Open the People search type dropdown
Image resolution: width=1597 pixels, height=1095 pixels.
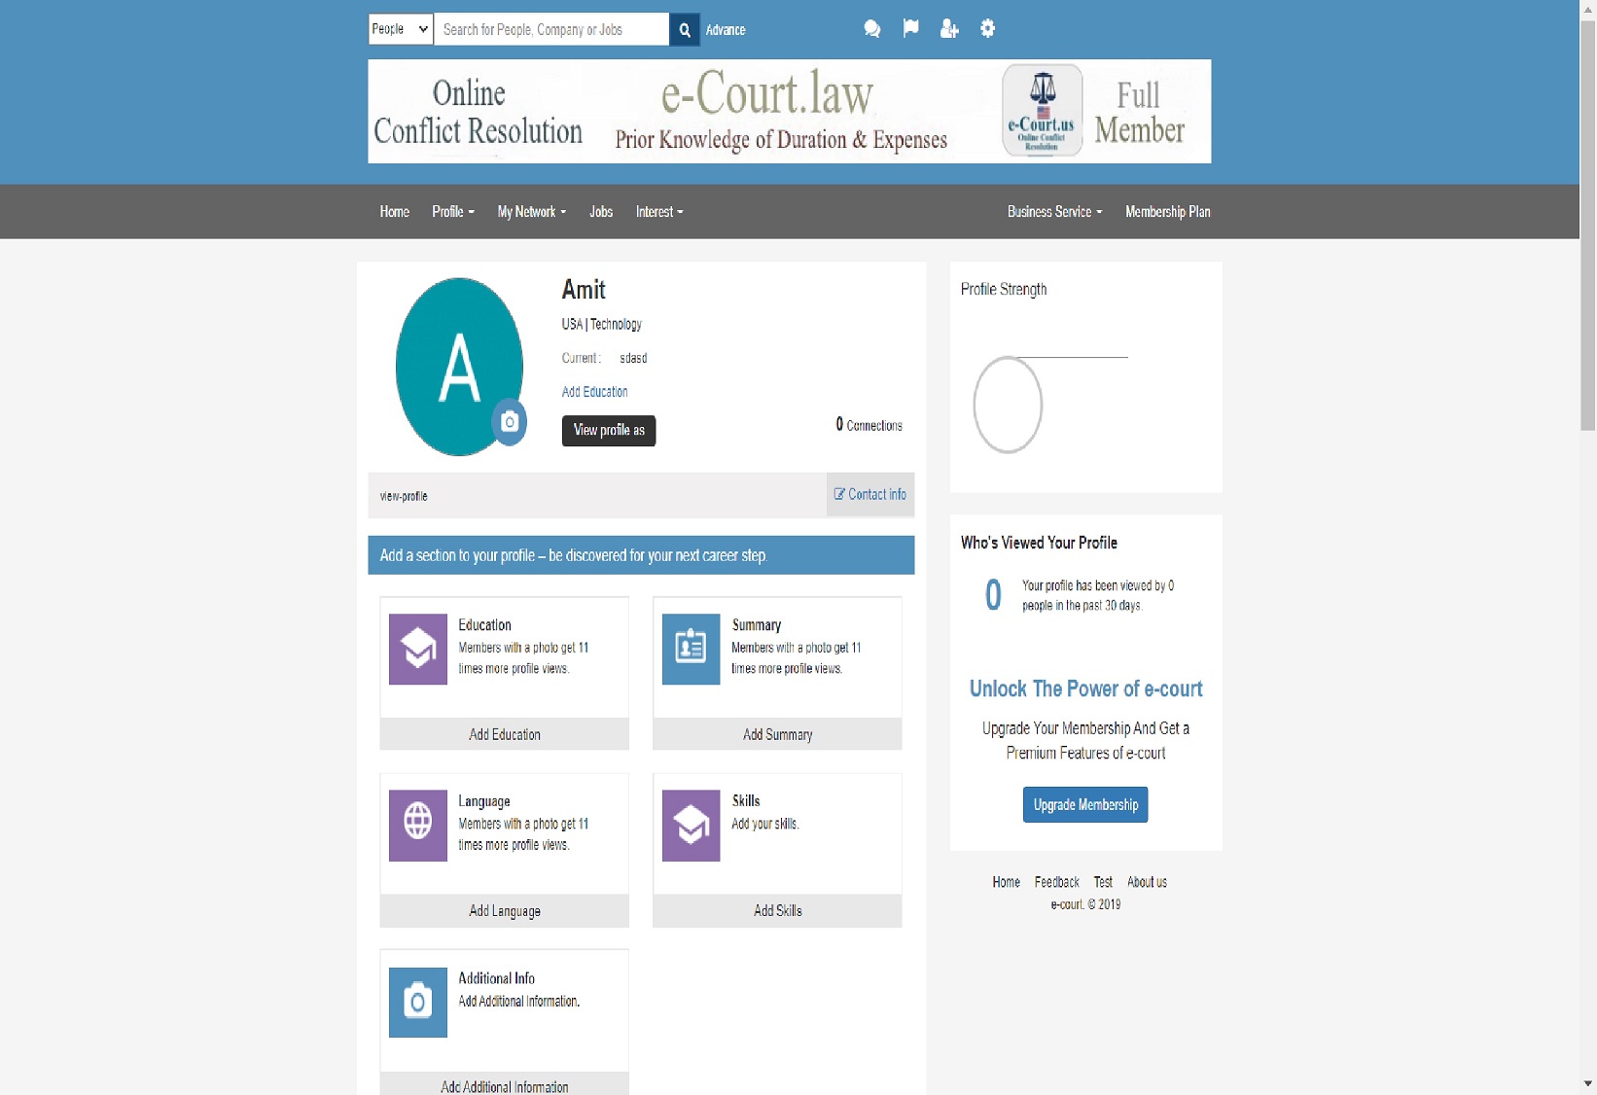pos(400,29)
